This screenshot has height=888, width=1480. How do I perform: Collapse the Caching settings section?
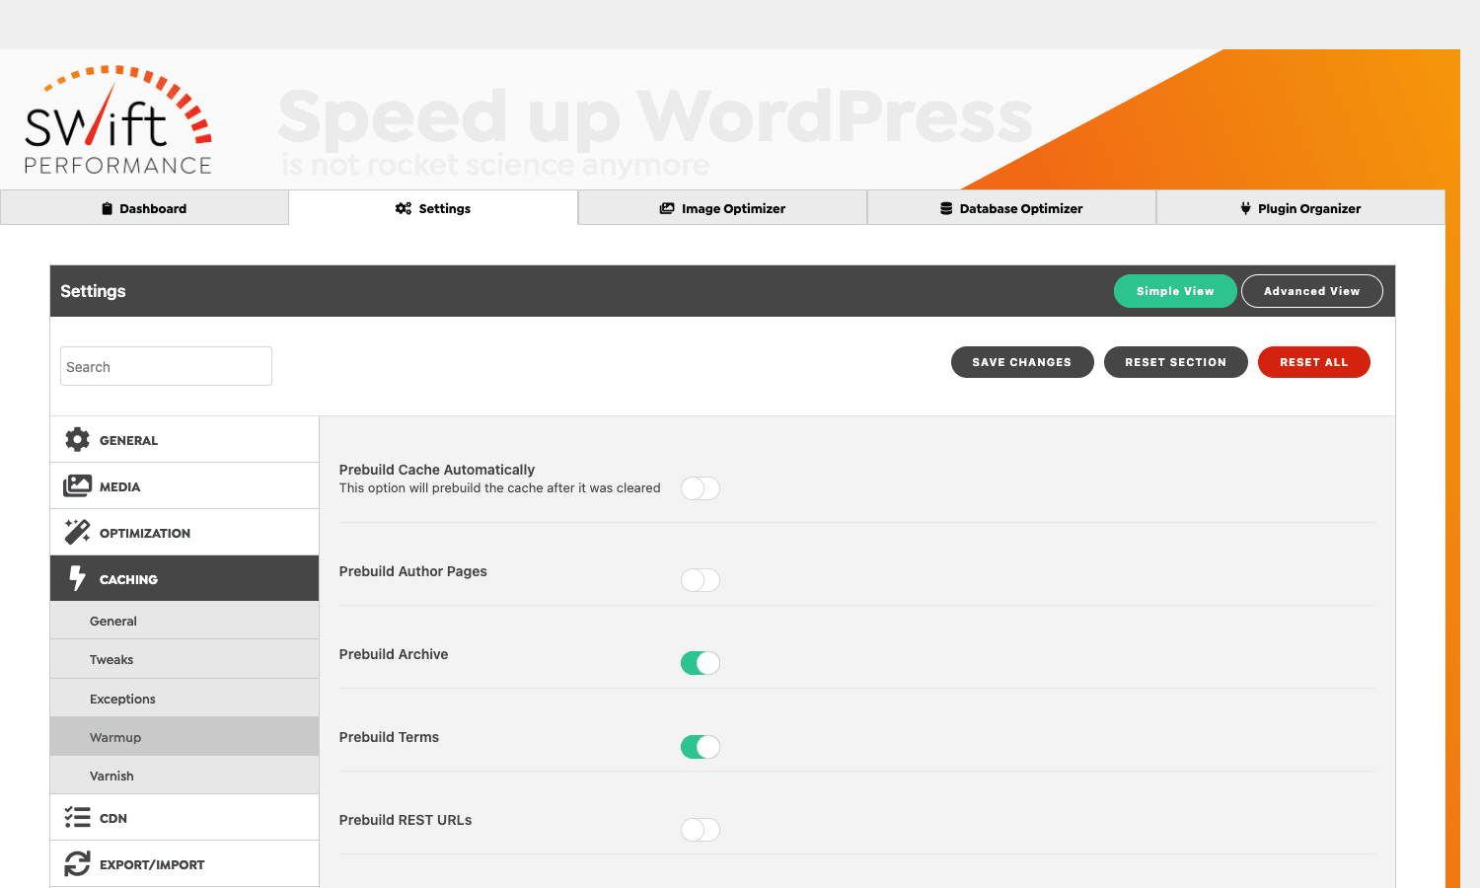pos(185,578)
